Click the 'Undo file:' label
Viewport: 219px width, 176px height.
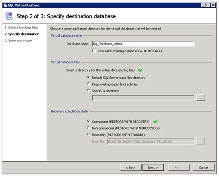point(99,141)
